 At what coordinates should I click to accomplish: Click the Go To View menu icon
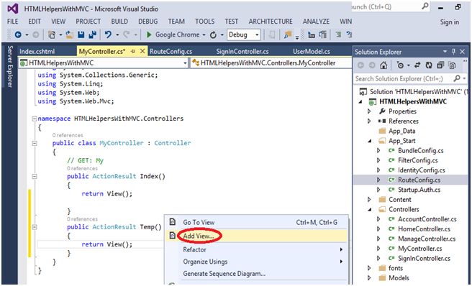click(x=173, y=222)
